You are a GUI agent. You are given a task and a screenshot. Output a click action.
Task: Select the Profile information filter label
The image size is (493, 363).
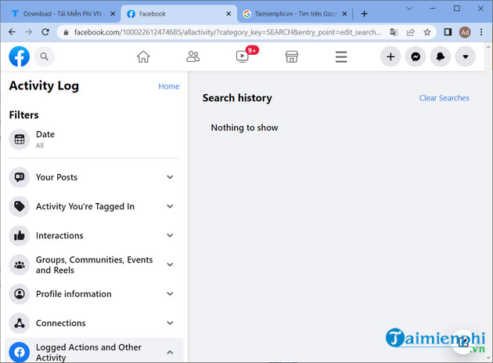[74, 294]
